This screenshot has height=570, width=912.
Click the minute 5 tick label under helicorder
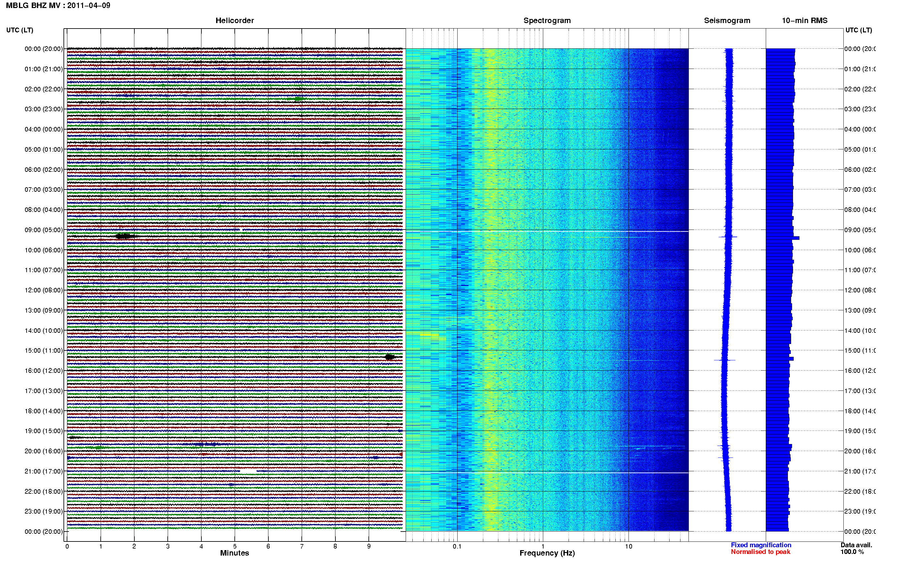point(234,546)
